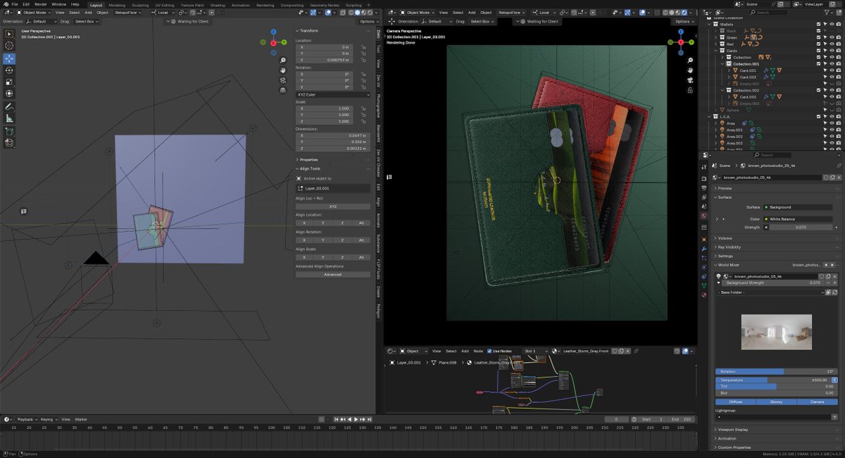
Task: Select the Scale tool
Action: (9, 82)
